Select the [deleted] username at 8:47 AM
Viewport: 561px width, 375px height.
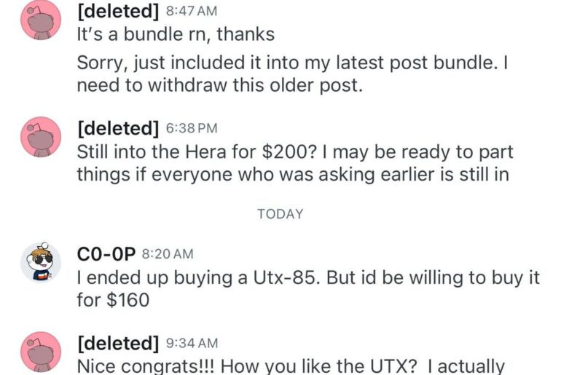118,11
